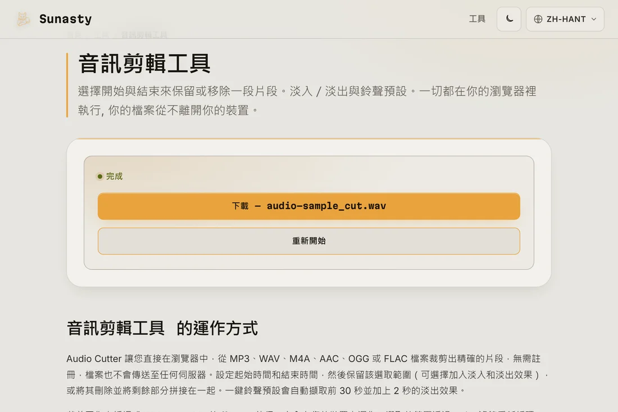Download audio-sample_cut.wav with the orange button
This screenshot has height=412, width=618.
[308, 206]
